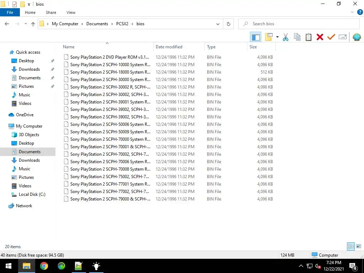The image size is (364, 273).
Task: Click the Rename icon in toolbar
Action: (343, 37)
